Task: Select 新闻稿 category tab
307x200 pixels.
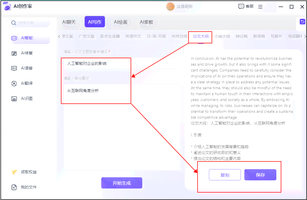Action: 259,36
